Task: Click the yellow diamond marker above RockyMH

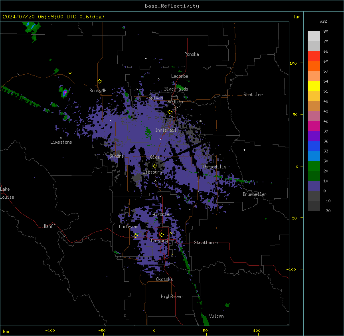Action: point(100,81)
